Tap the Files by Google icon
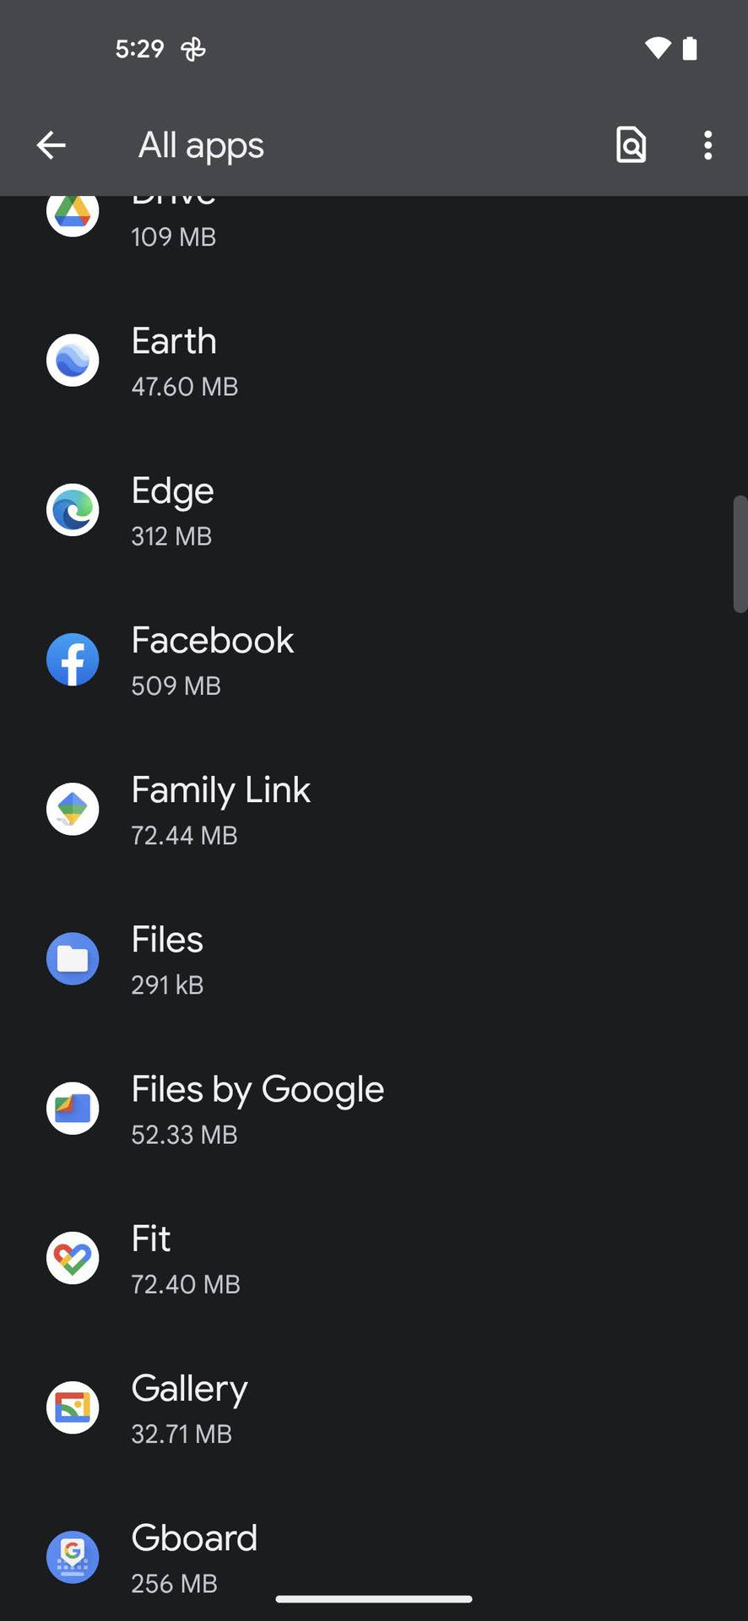 click(x=73, y=1109)
